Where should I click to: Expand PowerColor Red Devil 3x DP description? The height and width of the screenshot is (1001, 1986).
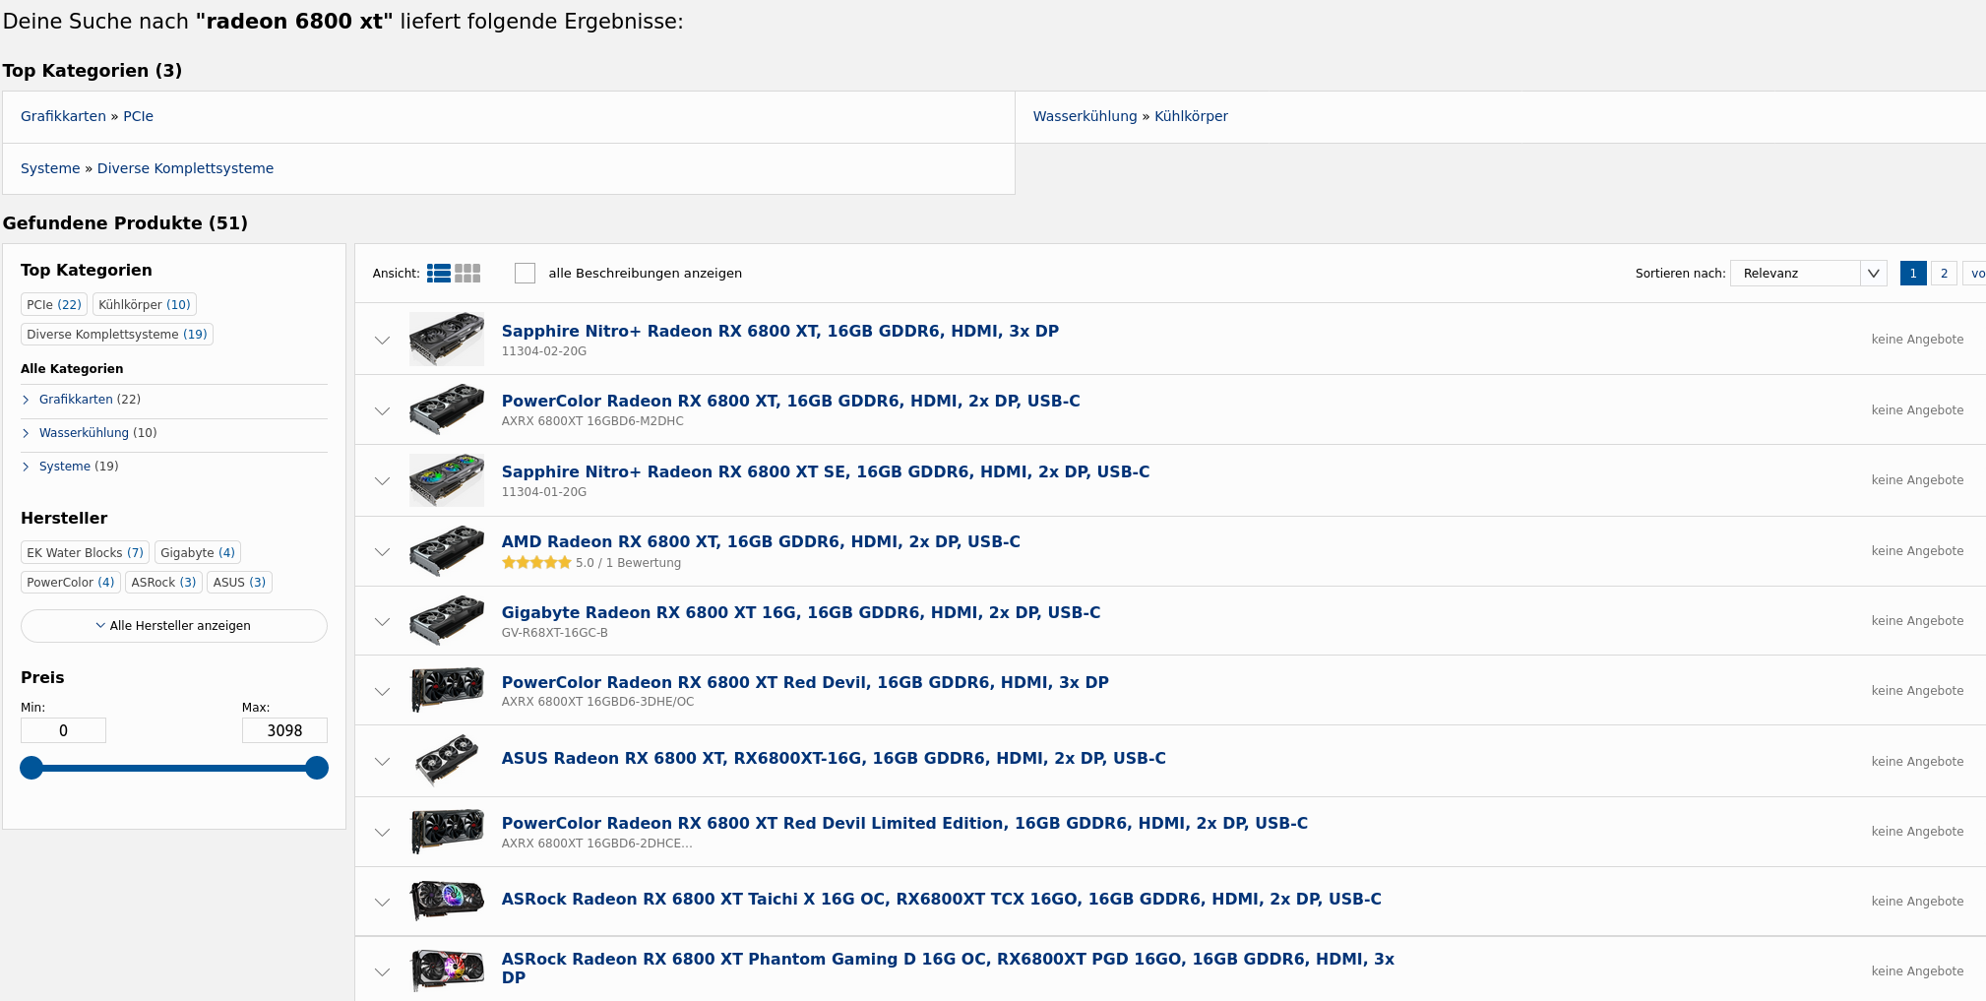382,691
